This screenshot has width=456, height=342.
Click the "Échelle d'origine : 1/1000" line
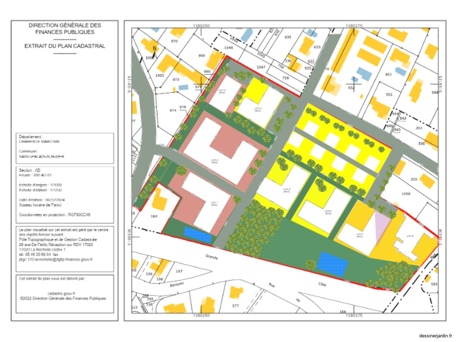coord(40,185)
